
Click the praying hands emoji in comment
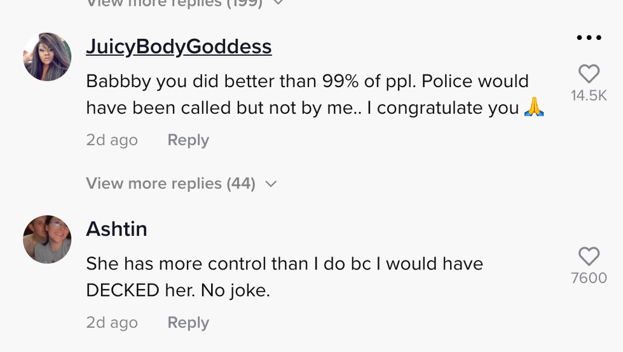(x=534, y=108)
